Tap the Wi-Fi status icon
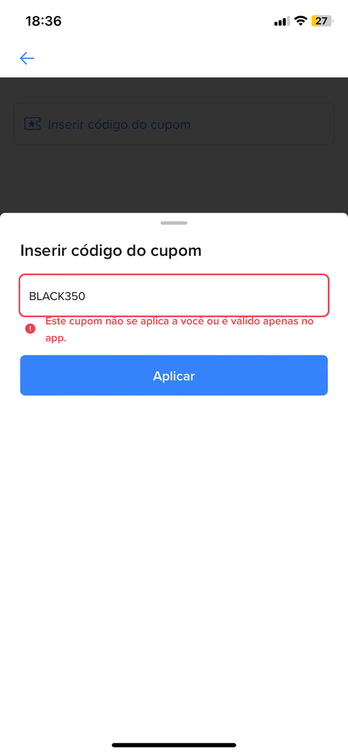 (x=301, y=21)
